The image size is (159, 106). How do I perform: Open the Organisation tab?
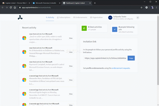pos(96,17)
